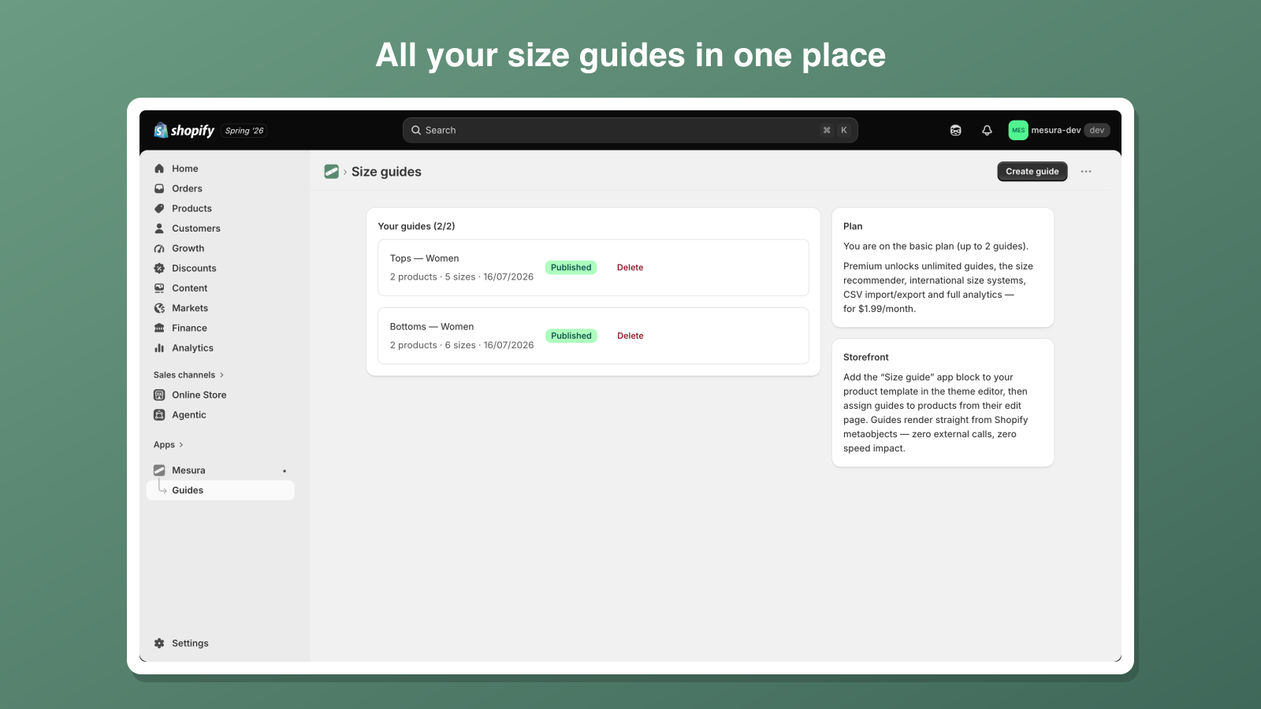This screenshot has height=709, width=1261.
Task: Click the Plan card heading
Action: click(853, 226)
